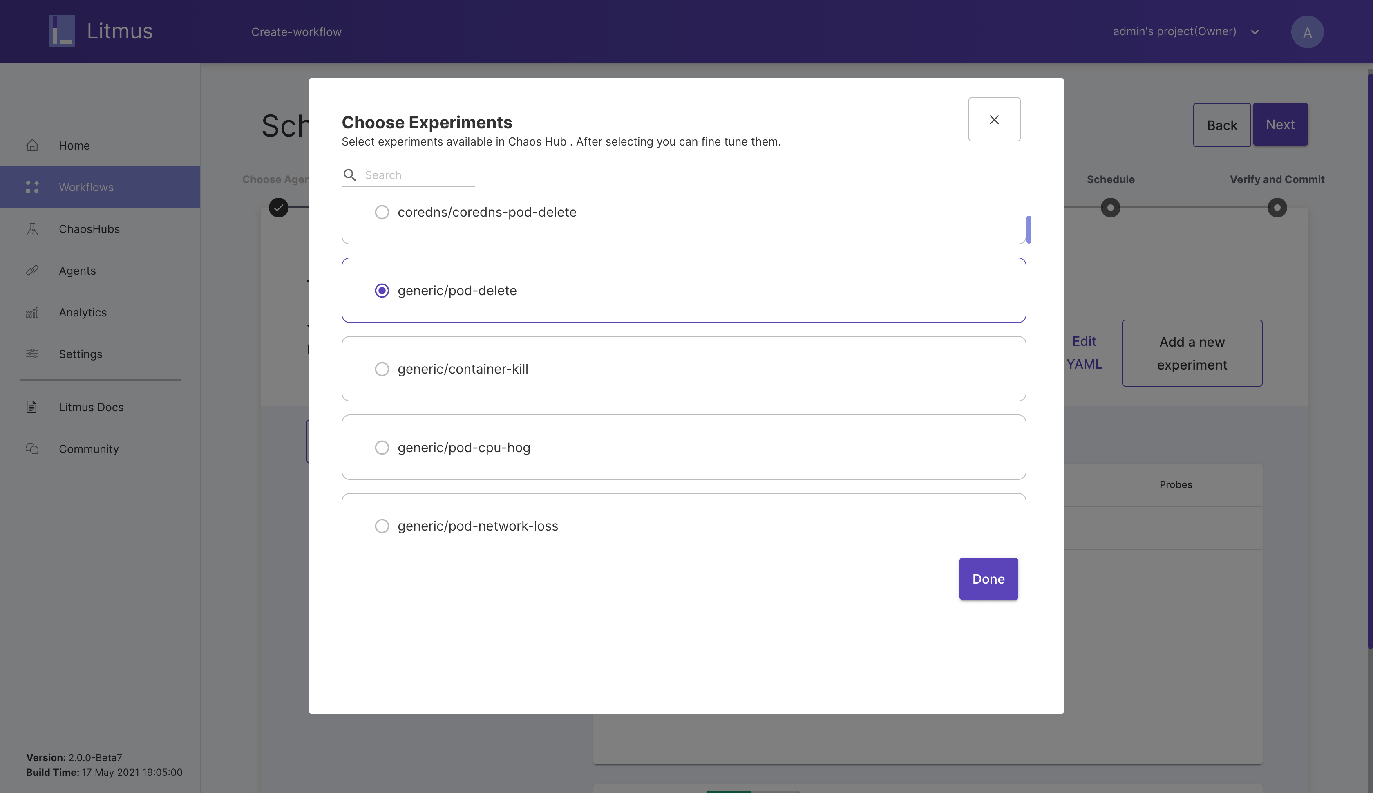Select generic/pod-cpu-hog radio option
This screenshot has height=793, width=1373.
(x=382, y=448)
